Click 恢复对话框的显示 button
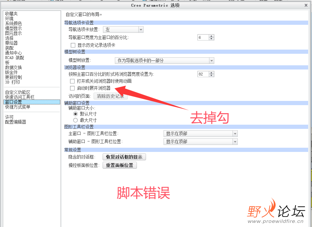This screenshot has width=312, height=227. pos(124,157)
